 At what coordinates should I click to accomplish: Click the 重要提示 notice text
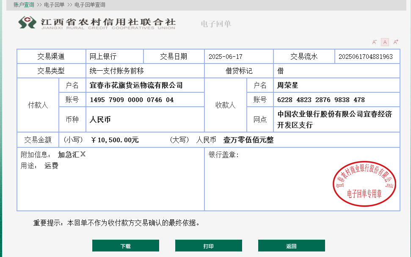point(116,223)
